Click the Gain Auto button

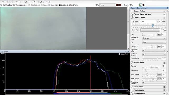click(x=159, y=34)
